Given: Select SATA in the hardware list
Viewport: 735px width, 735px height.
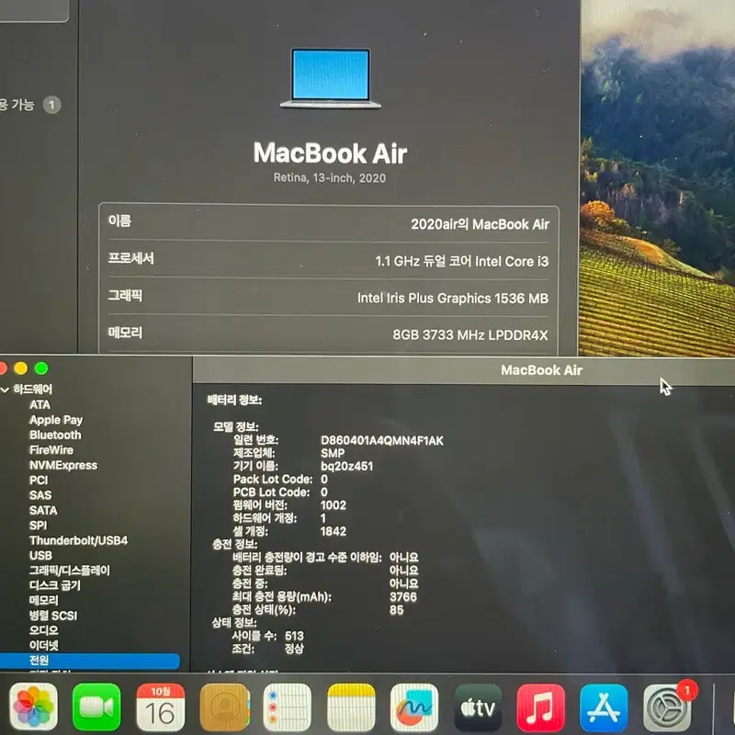Looking at the screenshot, I should 43,510.
